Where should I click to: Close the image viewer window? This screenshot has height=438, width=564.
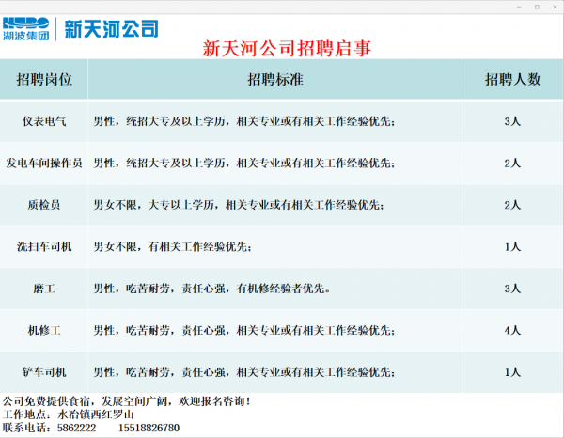click(553, 8)
